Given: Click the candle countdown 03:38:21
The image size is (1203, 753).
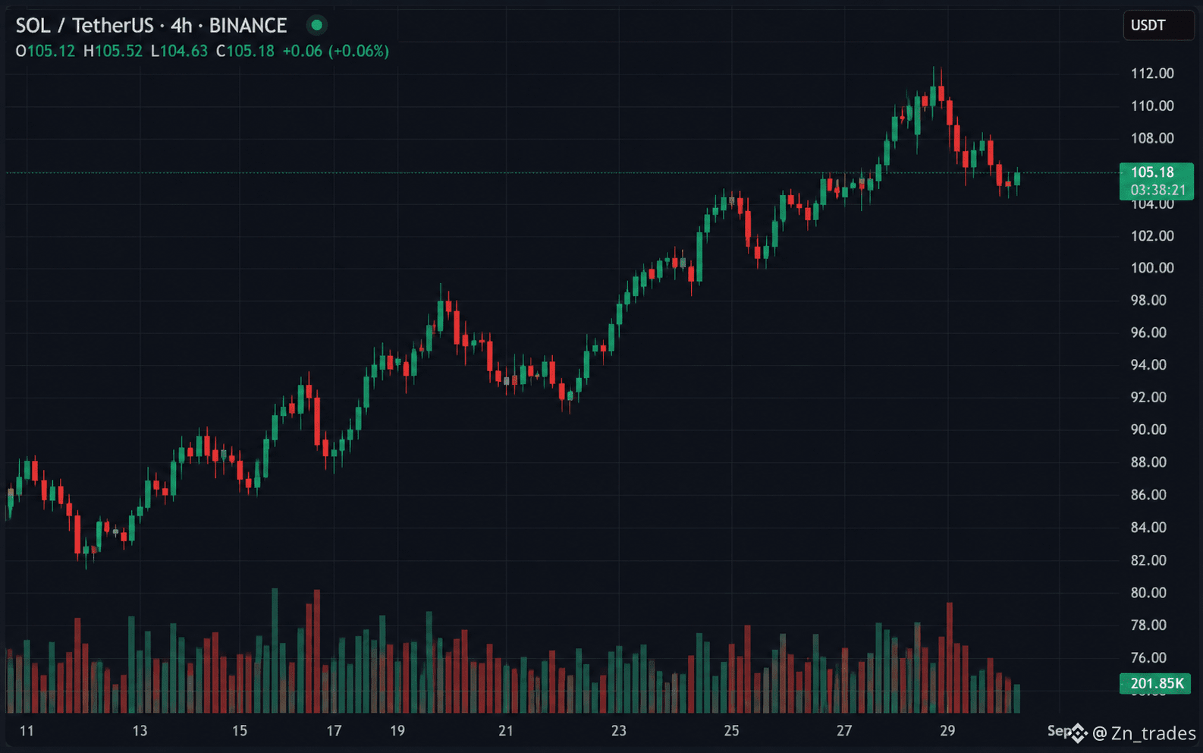Looking at the screenshot, I should coord(1157,191).
